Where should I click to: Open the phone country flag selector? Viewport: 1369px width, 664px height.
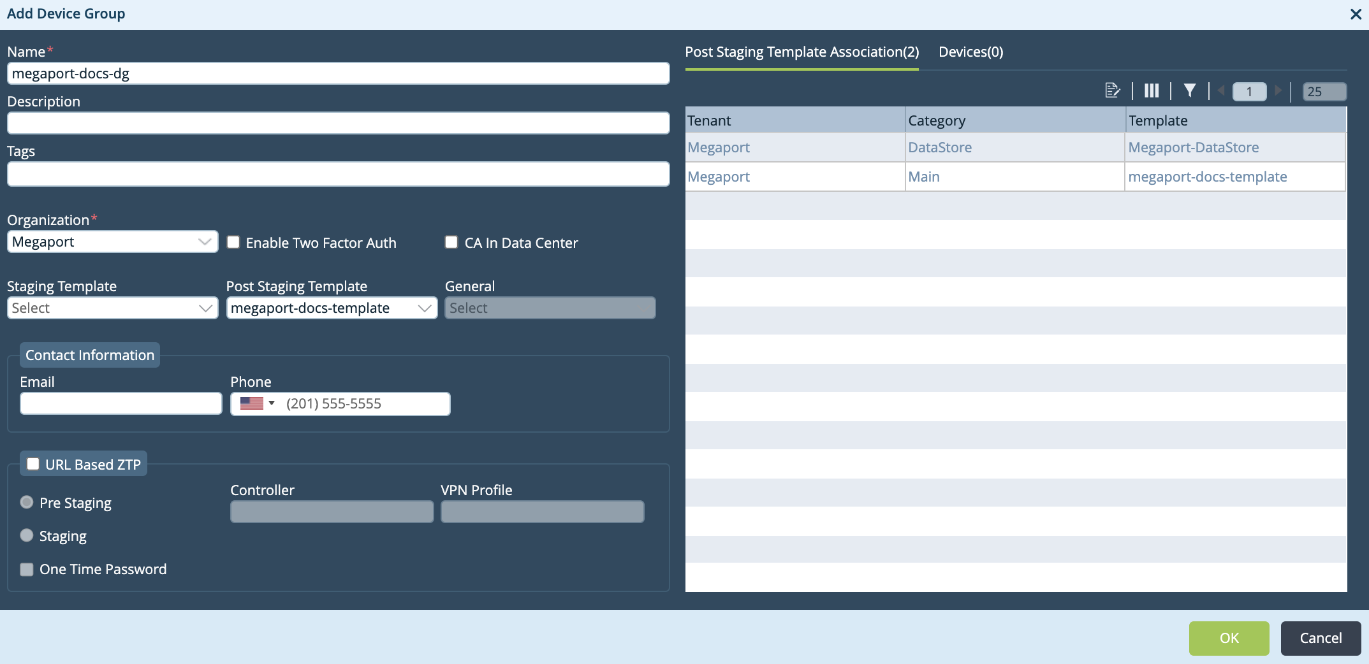(x=257, y=403)
